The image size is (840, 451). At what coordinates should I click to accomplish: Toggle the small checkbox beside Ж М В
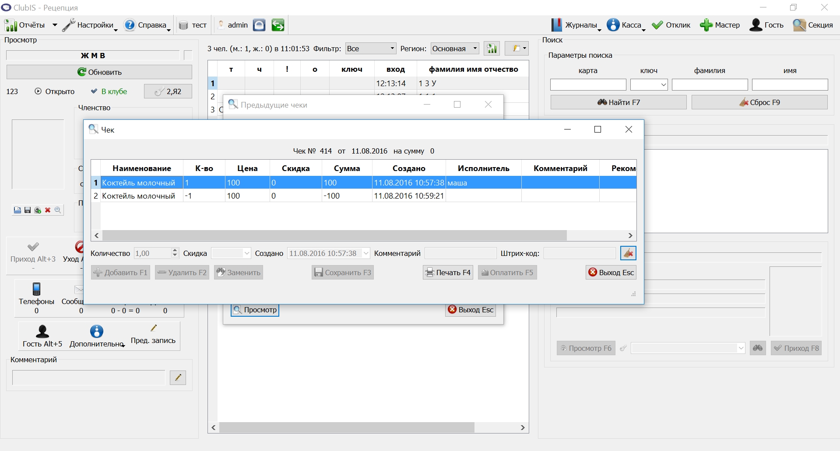(x=188, y=55)
